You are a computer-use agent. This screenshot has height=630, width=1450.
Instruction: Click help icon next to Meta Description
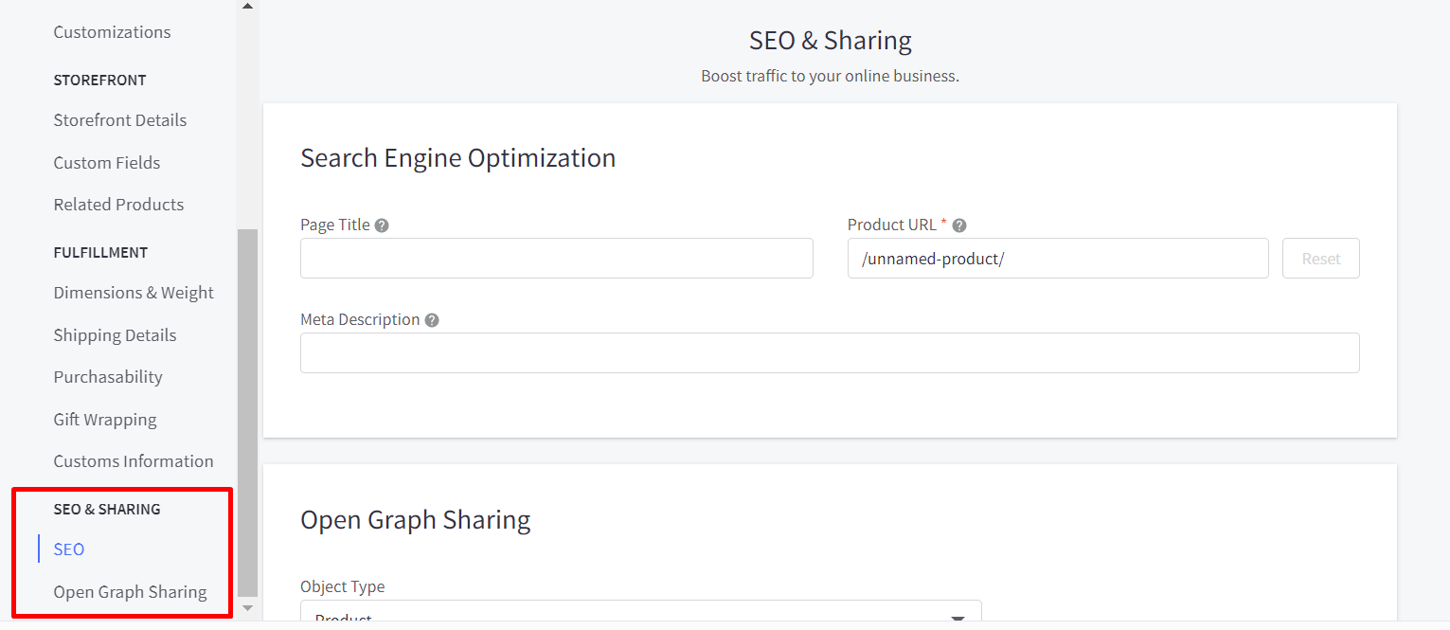[x=432, y=320]
